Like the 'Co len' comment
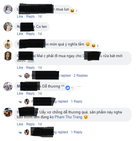The image size is (136, 141). click(x=20, y=34)
